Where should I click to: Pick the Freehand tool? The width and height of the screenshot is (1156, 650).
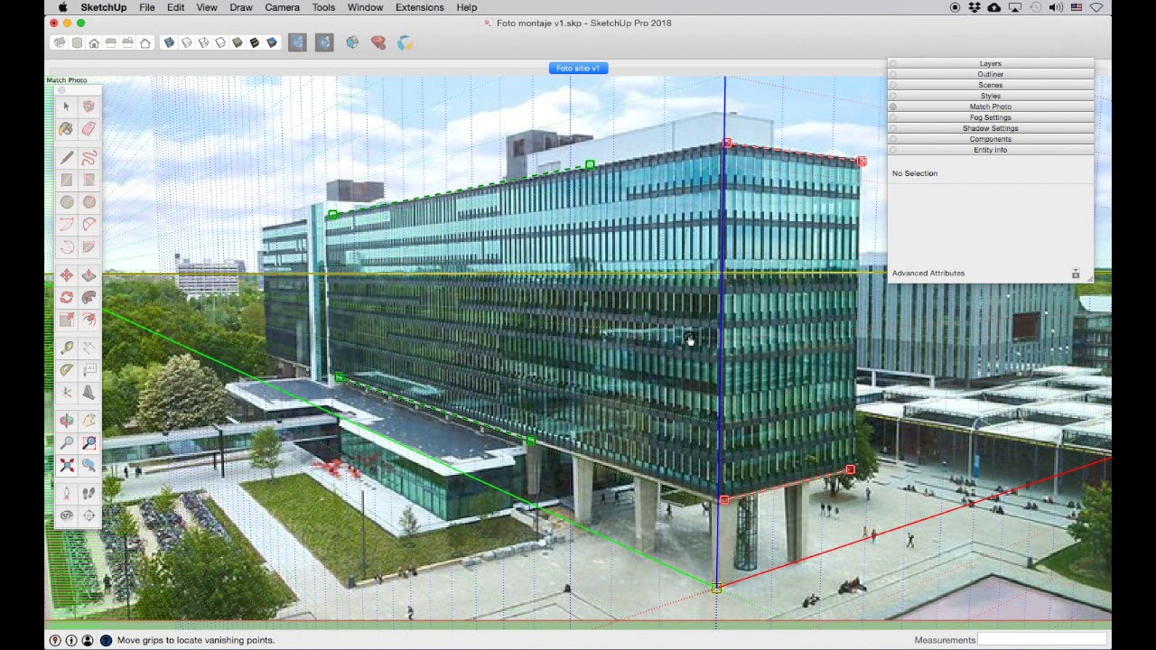(89, 158)
